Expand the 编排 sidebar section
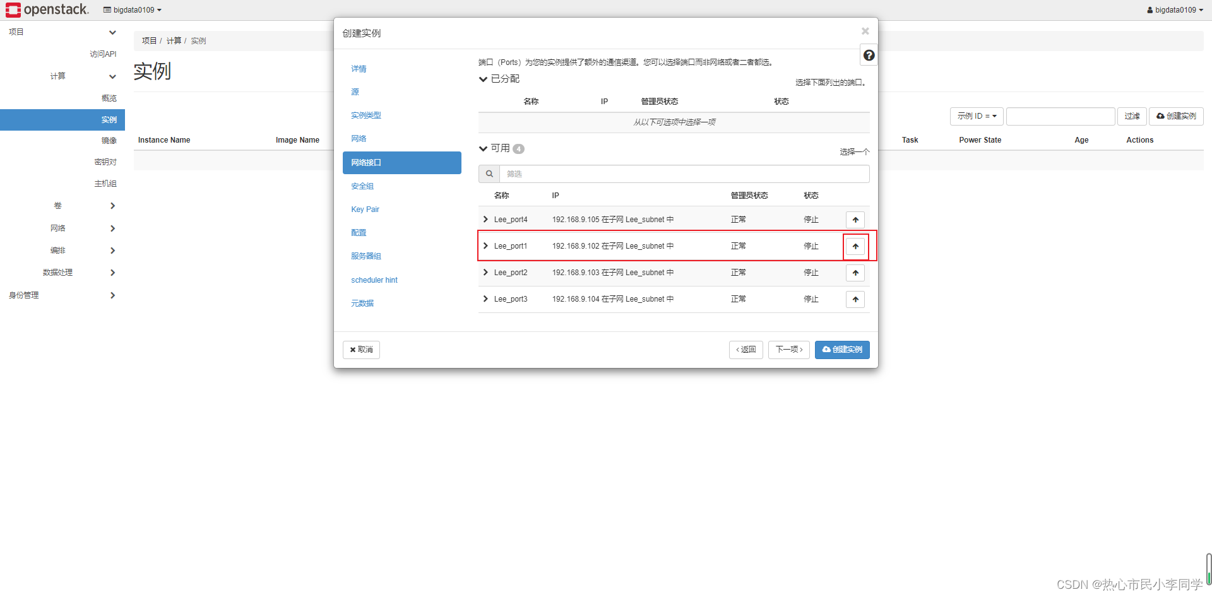 pyautogui.click(x=112, y=251)
